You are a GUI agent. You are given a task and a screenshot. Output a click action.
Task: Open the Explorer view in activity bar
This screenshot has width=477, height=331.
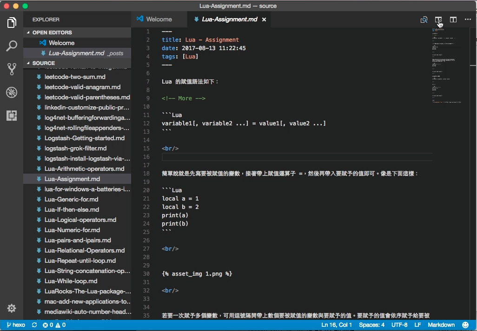12,23
